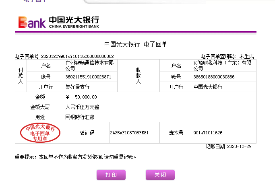Viewport: 275px width, 187px height.
Task: Click the red 电子回单专用章 stamp
Action: pyautogui.click(x=40, y=133)
